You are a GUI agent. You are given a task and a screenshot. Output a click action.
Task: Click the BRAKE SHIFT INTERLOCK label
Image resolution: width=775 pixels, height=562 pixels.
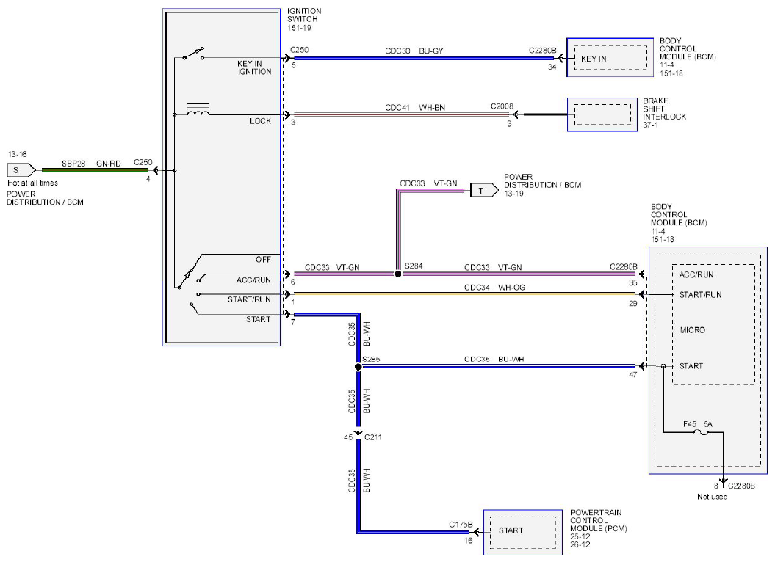point(664,109)
